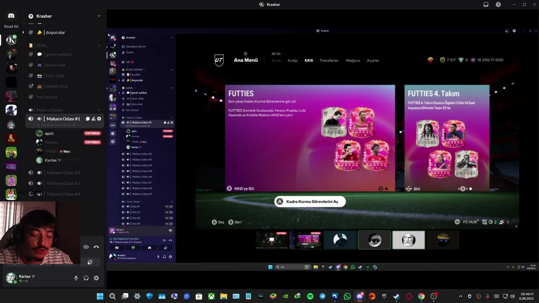This screenshot has height=303, width=539.
Task: Open Discord help question mark icon
Action: (x=499, y=5)
